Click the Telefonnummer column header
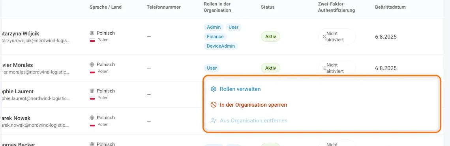 163,7
